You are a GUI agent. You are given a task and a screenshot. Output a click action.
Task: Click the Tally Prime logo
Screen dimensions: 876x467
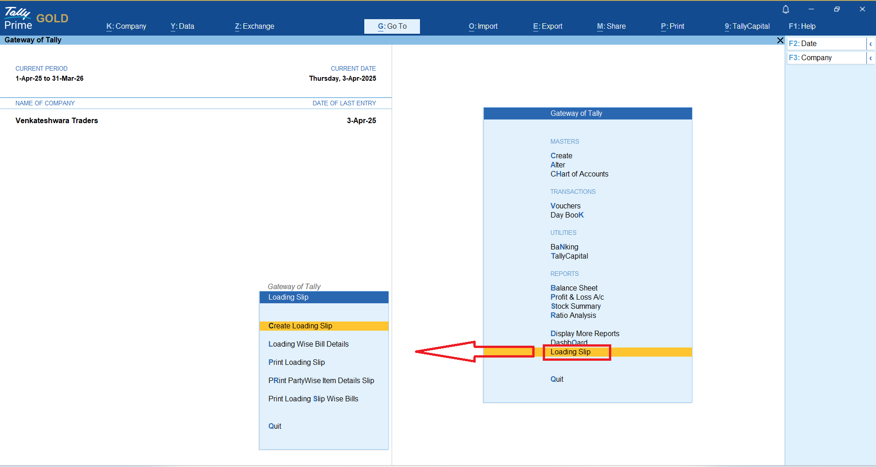[18, 18]
